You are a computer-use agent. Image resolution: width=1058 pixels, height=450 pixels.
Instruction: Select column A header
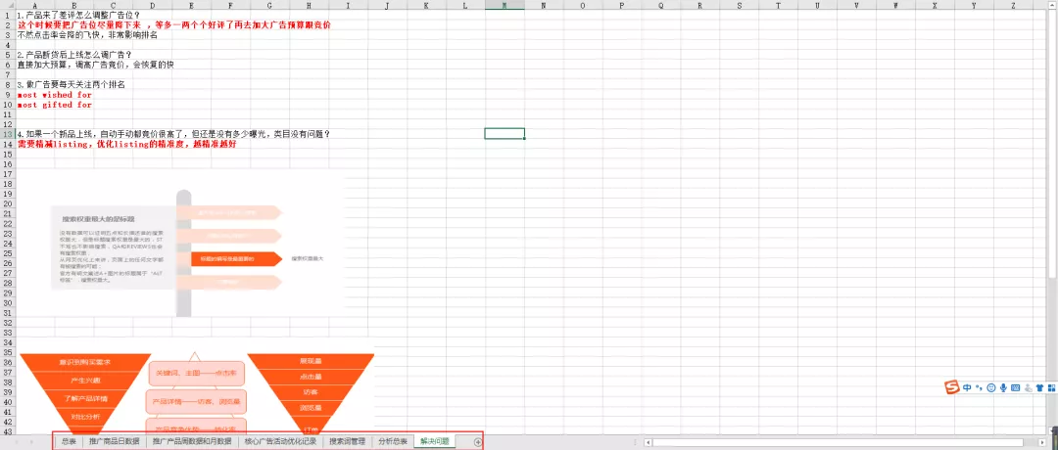(x=34, y=6)
